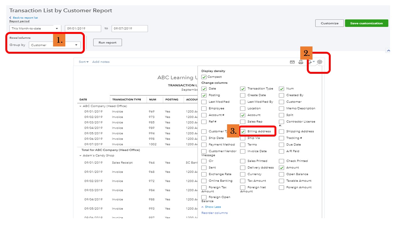
Task: Click the Run report button
Action: pos(107,43)
